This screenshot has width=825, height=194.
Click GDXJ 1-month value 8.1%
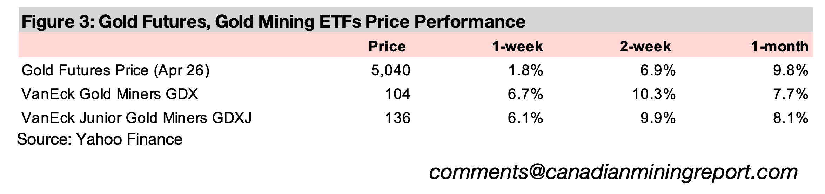coord(791,118)
